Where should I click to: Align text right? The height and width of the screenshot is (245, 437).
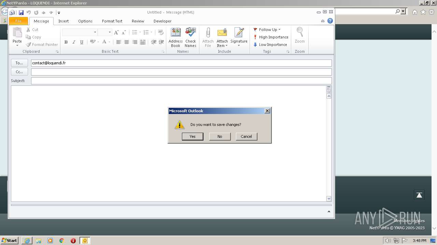pyautogui.click(x=135, y=42)
